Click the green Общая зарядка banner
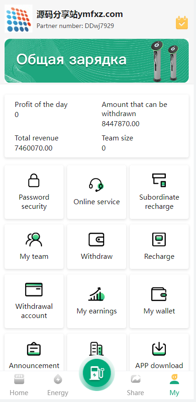 [96, 61]
